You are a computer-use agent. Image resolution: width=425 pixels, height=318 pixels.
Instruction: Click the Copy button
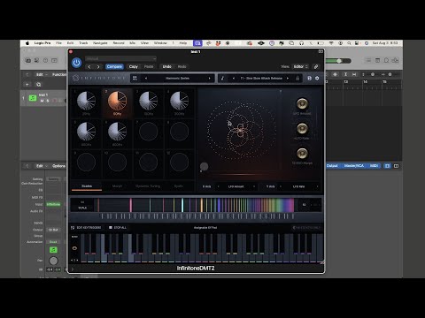point(134,67)
